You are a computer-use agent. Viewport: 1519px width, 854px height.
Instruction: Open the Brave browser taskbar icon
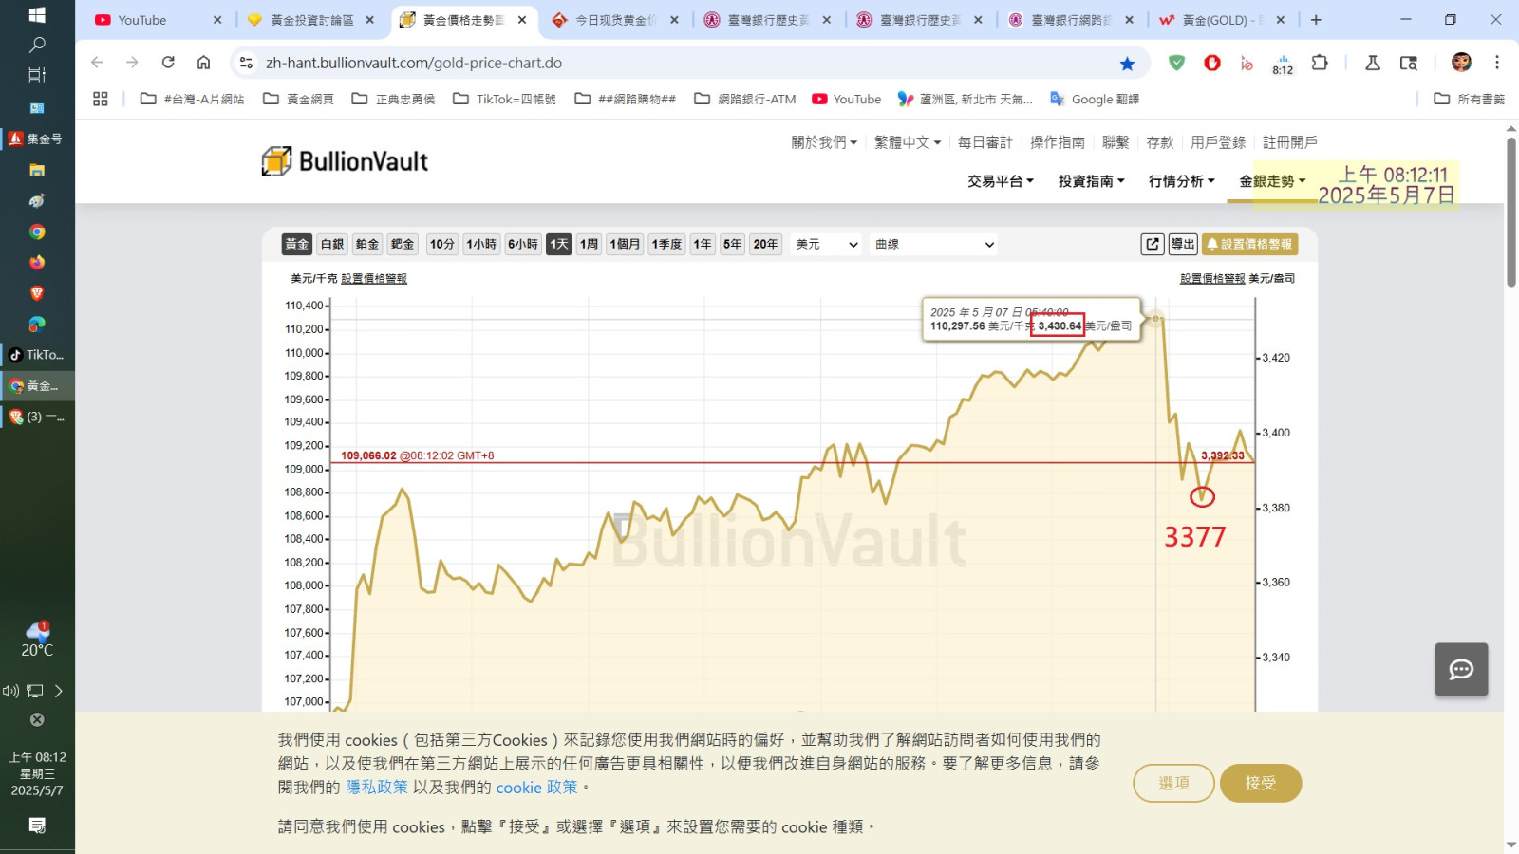pyautogui.click(x=37, y=293)
